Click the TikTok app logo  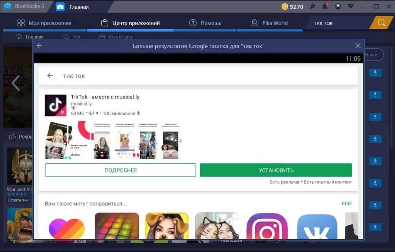tap(56, 105)
